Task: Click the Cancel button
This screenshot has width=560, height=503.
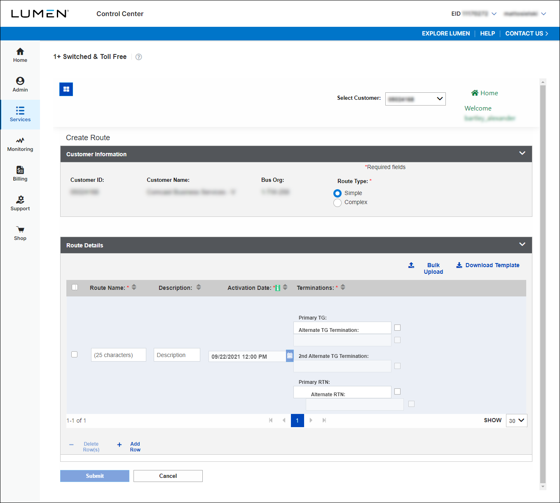Action: [x=168, y=476]
